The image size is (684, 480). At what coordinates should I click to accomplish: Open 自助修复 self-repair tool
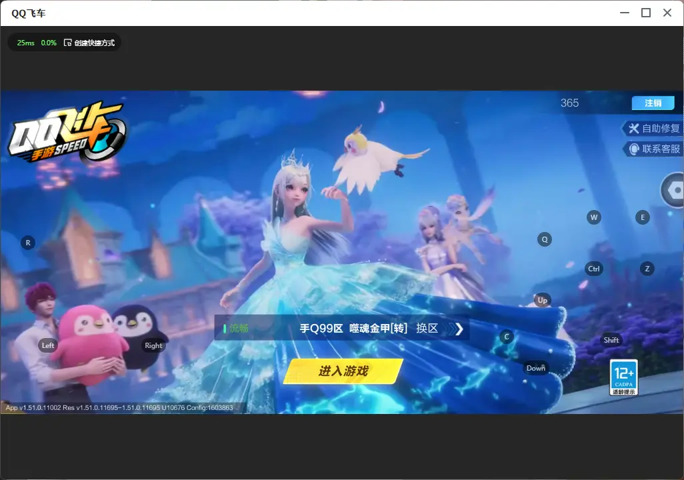click(653, 128)
